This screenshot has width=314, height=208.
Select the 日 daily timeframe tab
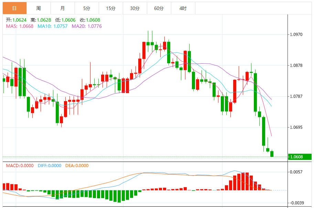15,8
